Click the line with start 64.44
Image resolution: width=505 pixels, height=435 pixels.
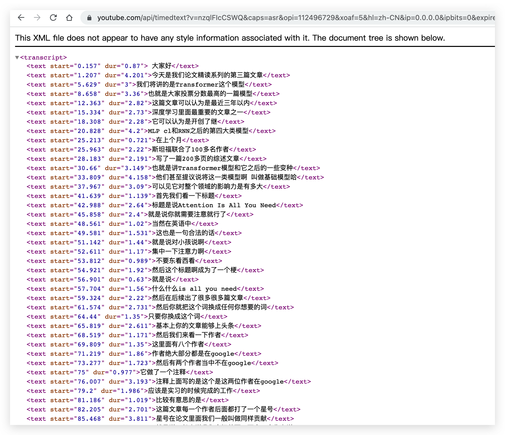click(x=127, y=317)
